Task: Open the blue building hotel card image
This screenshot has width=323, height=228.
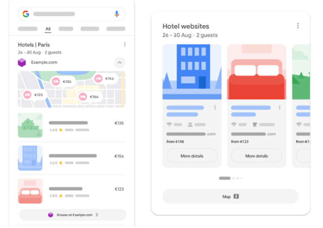Action: [192, 72]
